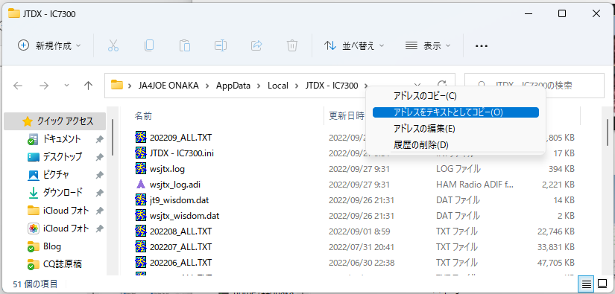Open the 並べ替え sort dropdown
615x294 pixels.
(354, 46)
